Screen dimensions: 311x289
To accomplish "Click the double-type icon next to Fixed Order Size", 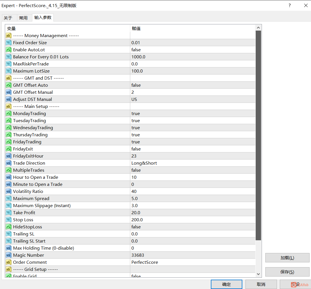I will pos(9,42).
